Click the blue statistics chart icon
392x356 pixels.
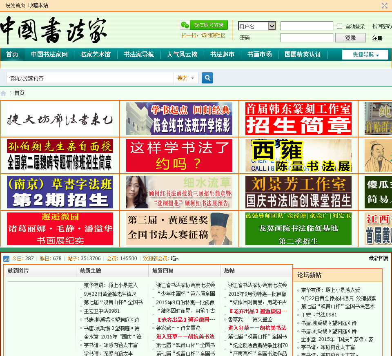click(6, 259)
